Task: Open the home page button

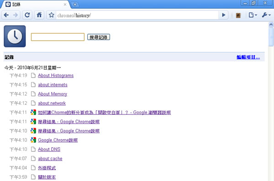Action: click(39, 15)
